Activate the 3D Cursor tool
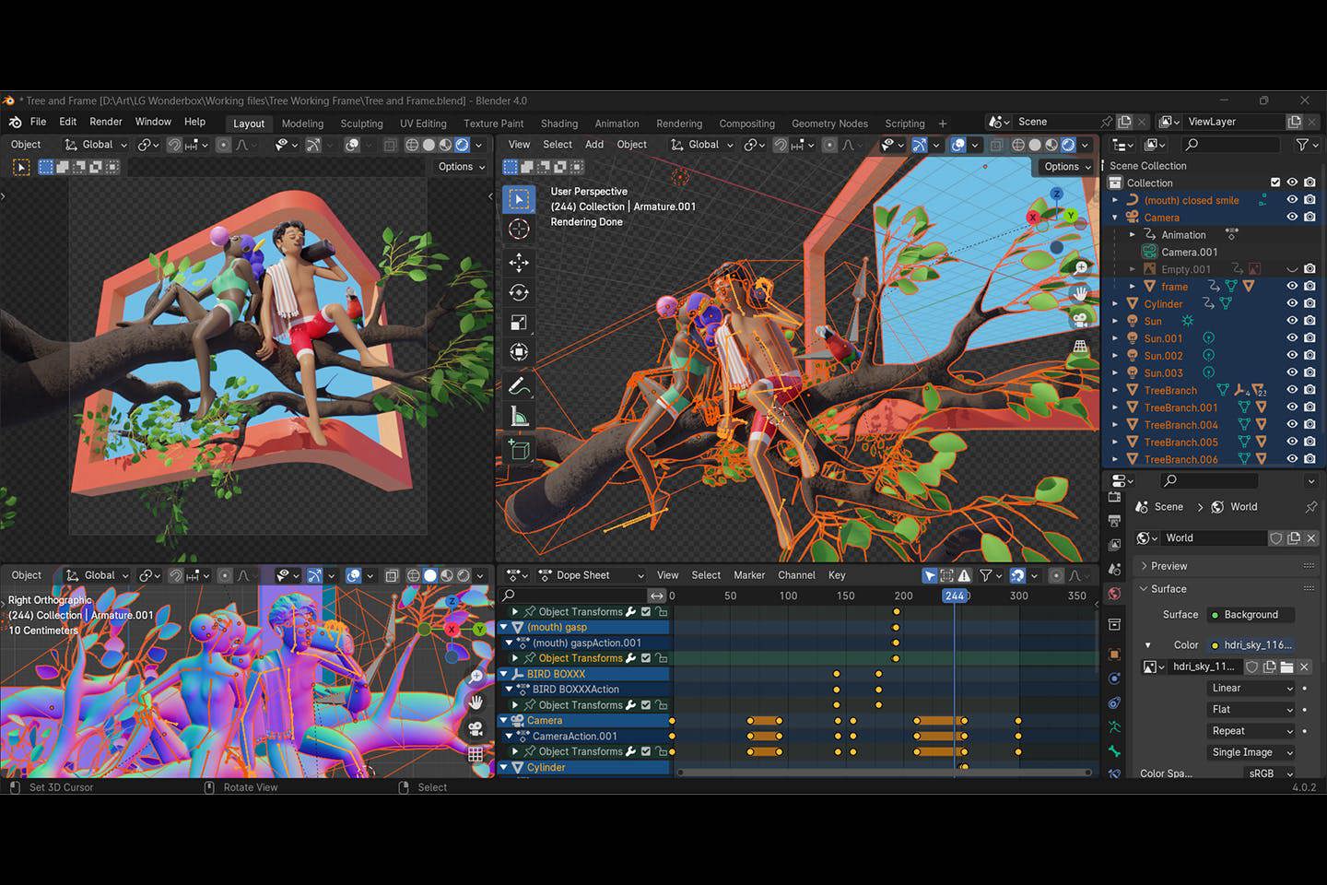1327x885 pixels. tap(520, 230)
